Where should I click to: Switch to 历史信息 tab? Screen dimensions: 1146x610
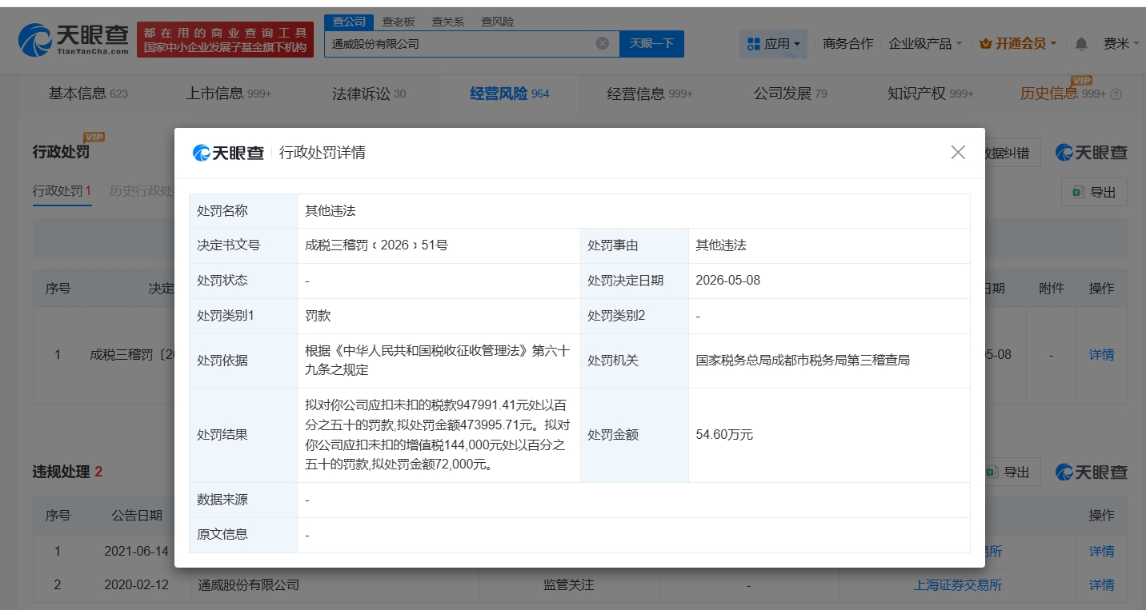coord(1063,94)
